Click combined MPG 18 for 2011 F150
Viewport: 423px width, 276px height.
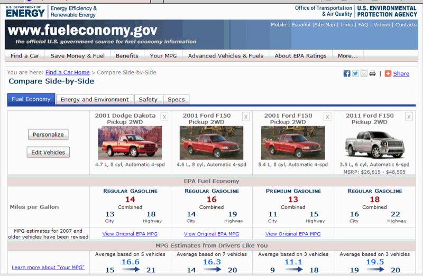pyautogui.click(x=375, y=199)
